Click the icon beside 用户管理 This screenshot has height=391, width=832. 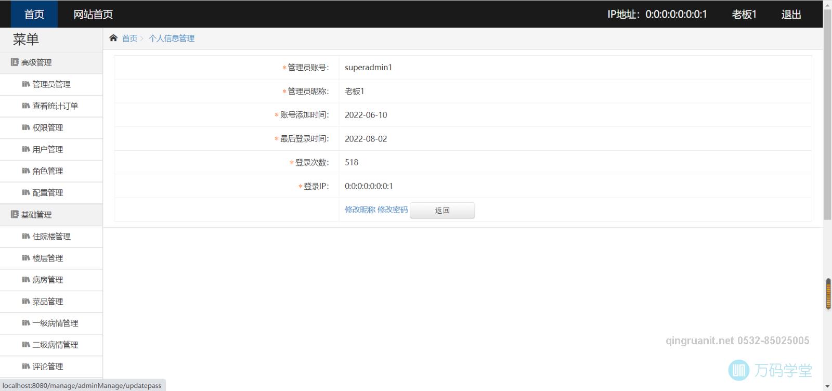25,149
